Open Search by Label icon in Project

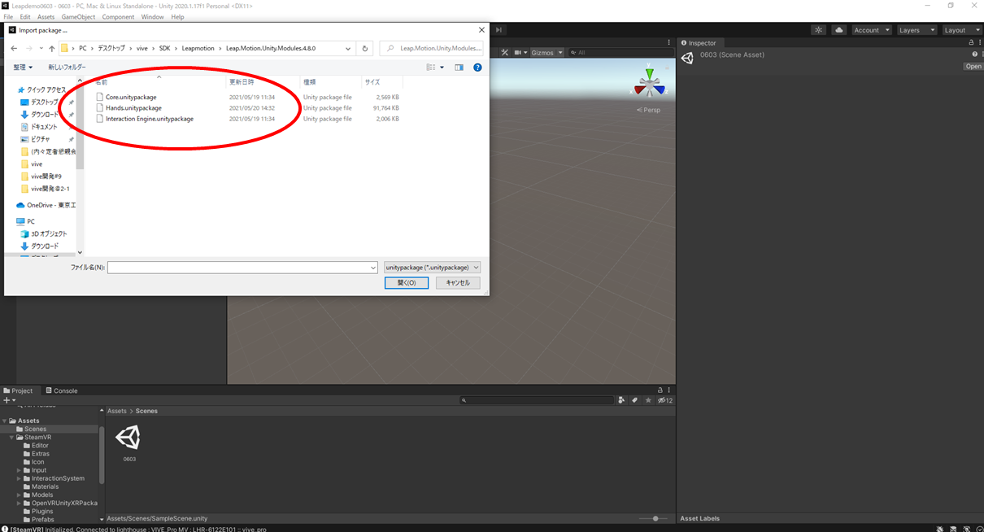(x=634, y=400)
